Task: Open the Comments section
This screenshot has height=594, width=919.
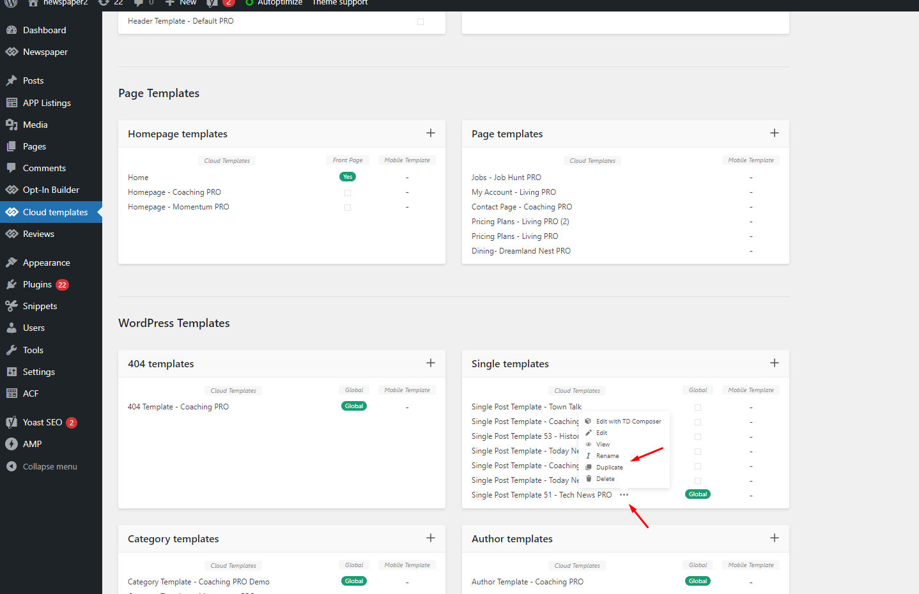Action: coord(44,168)
